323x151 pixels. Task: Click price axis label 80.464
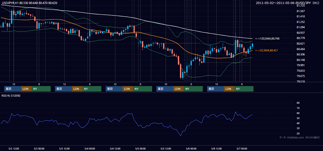(x=301, y=49)
